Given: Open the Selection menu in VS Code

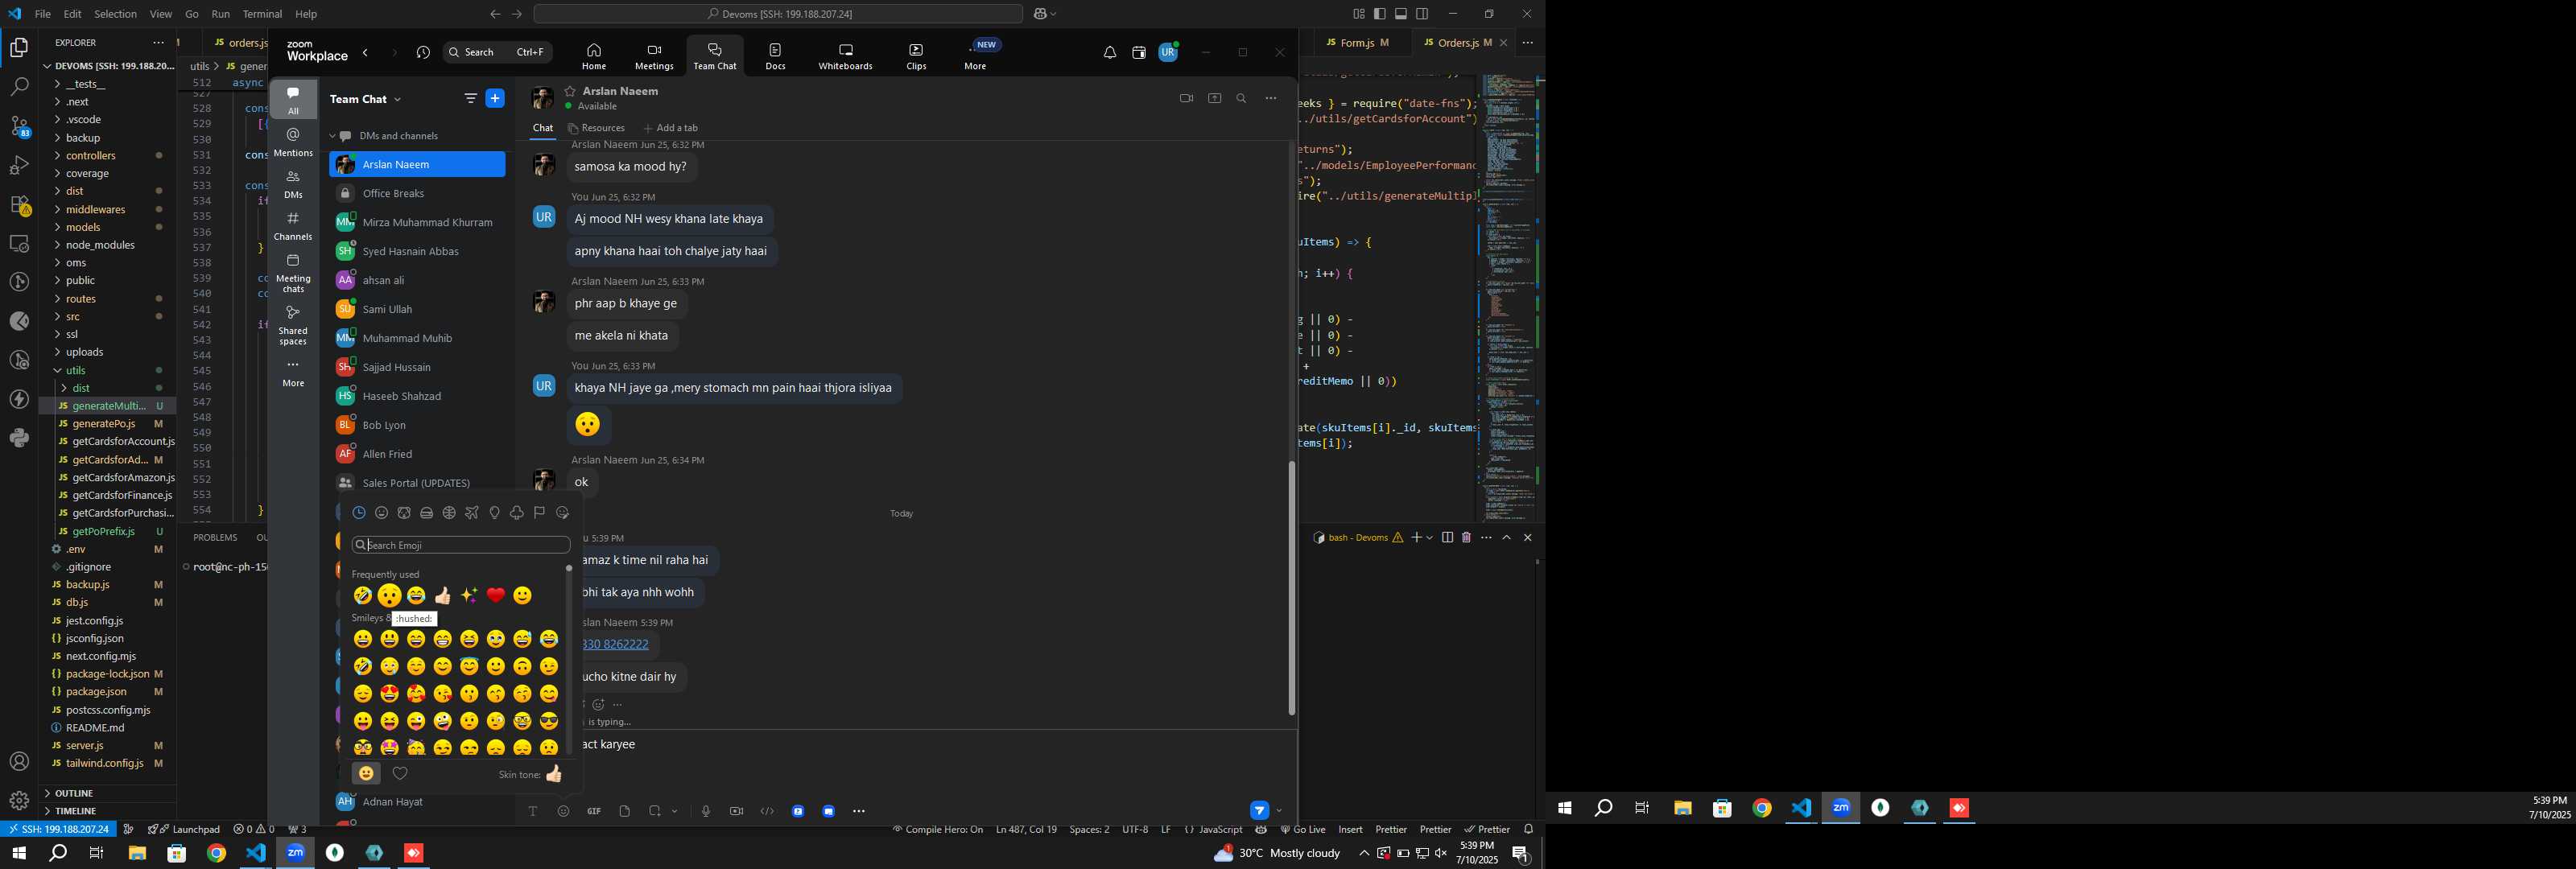Looking at the screenshot, I should click(x=115, y=14).
